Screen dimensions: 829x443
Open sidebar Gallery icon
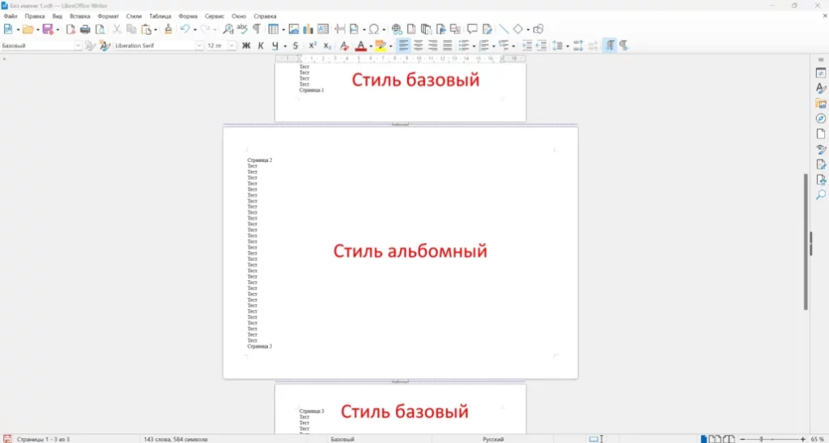point(821,104)
